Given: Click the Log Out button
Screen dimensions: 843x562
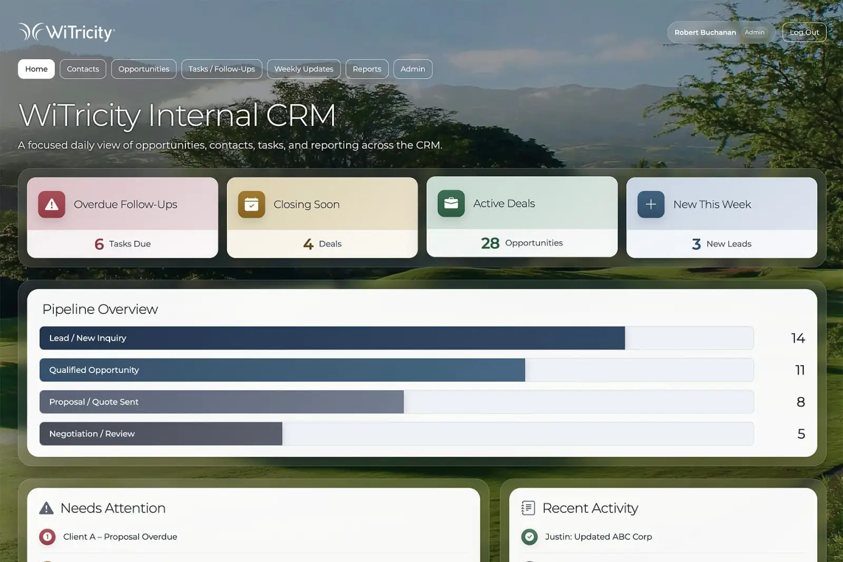Looking at the screenshot, I should 804,32.
